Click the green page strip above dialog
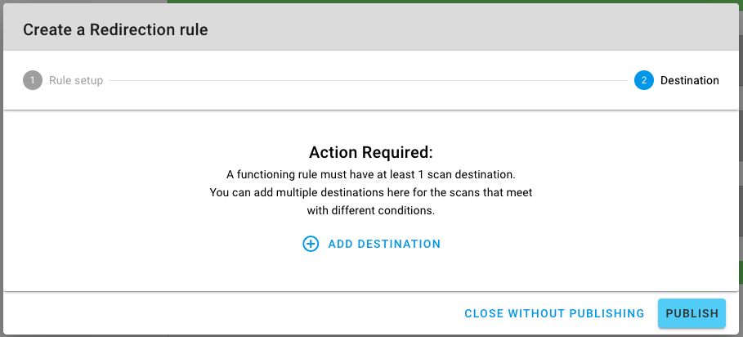Image resolution: width=743 pixels, height=337 pixels. (x=490, y=2)
